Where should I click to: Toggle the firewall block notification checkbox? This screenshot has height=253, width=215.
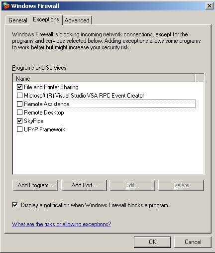[x=15, y=205]
